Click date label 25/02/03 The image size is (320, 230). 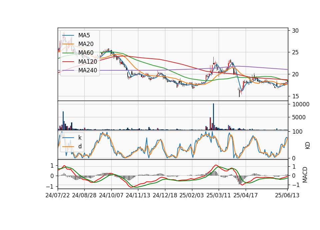point(192,196)
